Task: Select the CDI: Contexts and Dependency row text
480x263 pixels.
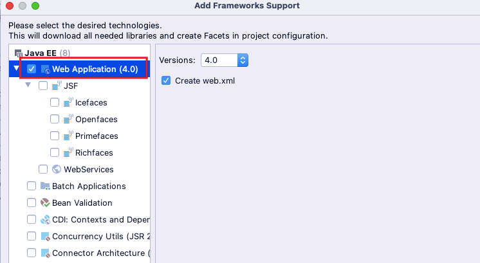Action: 101,219
